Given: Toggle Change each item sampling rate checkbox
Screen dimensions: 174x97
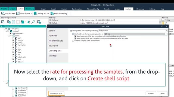Looking at the screenshot, I should point(71,31).
